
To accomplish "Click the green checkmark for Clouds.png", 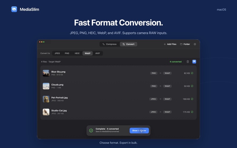I will point(192,86).
